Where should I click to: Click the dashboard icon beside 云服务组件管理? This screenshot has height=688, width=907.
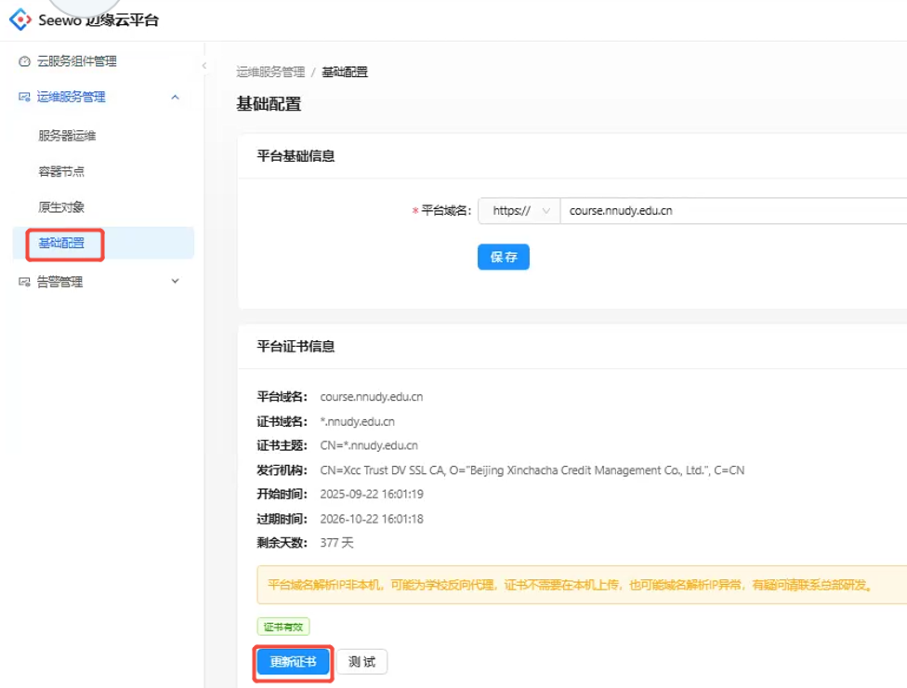point(25,62)
